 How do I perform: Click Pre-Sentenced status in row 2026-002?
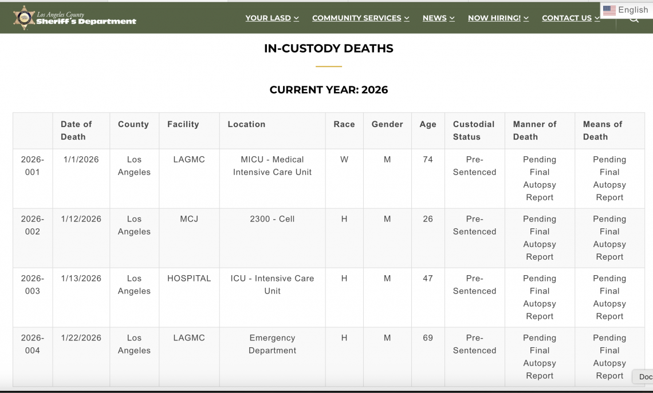coord(475,225)
